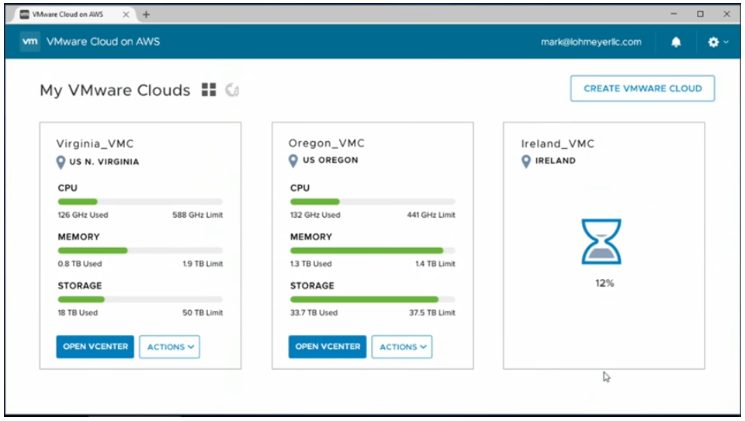Click the 441 GHz Limit value
This screenshot has width=745, height=421.
tap(431, 215)
